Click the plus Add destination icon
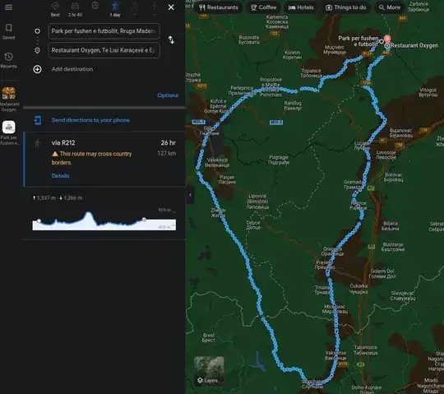The height and width of the screenshot is (394, 444). point(37,69)
